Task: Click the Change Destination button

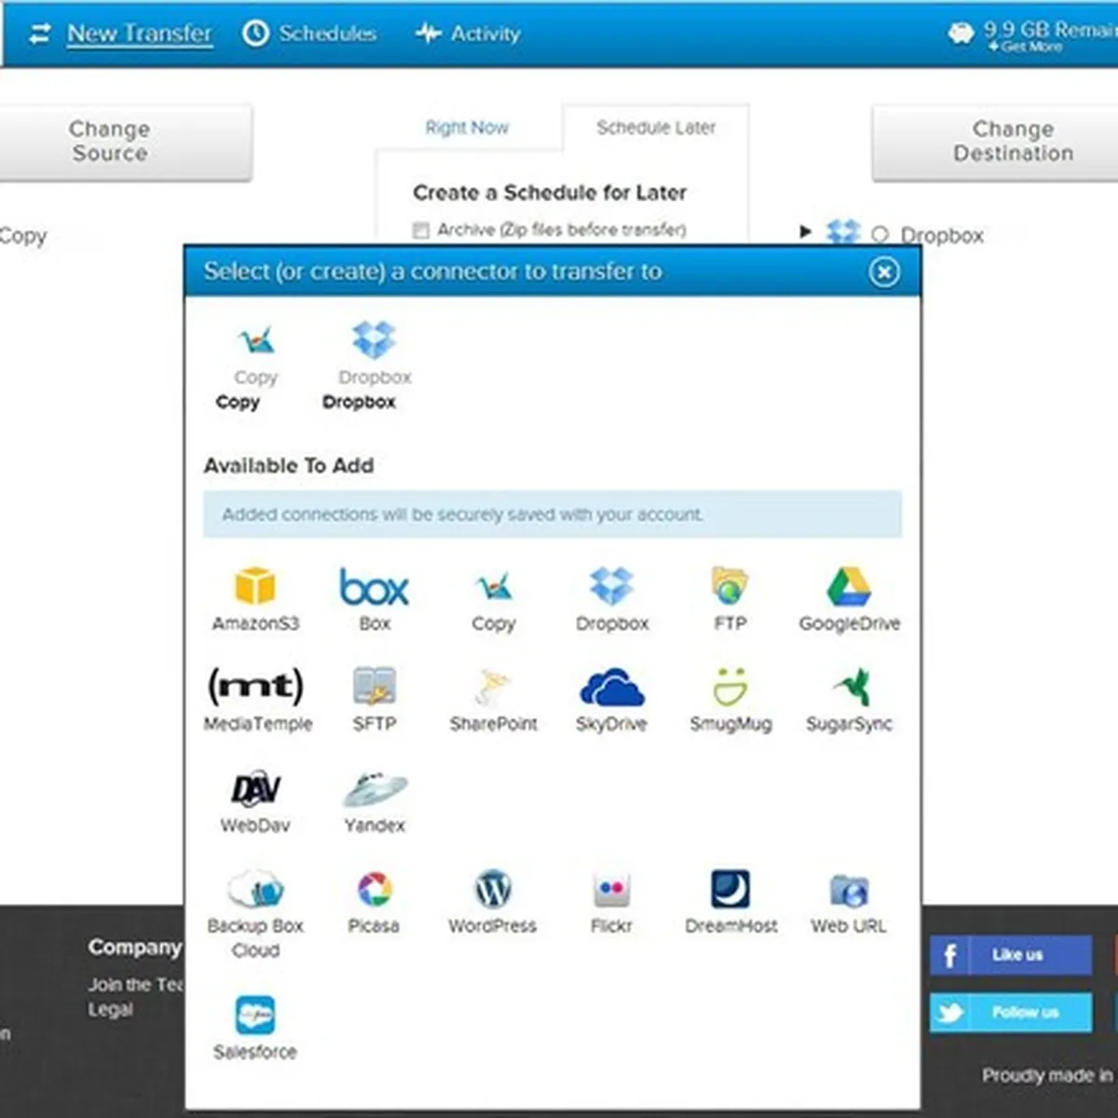Action: point(995,142)
